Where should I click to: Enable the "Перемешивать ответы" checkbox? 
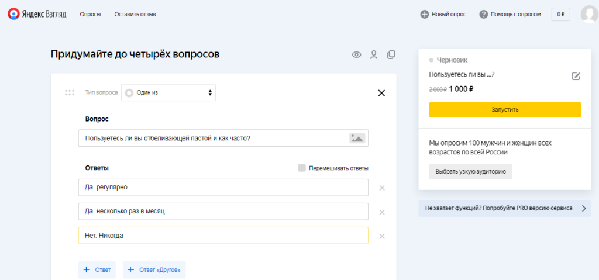pyautogui.click(x=302, y=168)
